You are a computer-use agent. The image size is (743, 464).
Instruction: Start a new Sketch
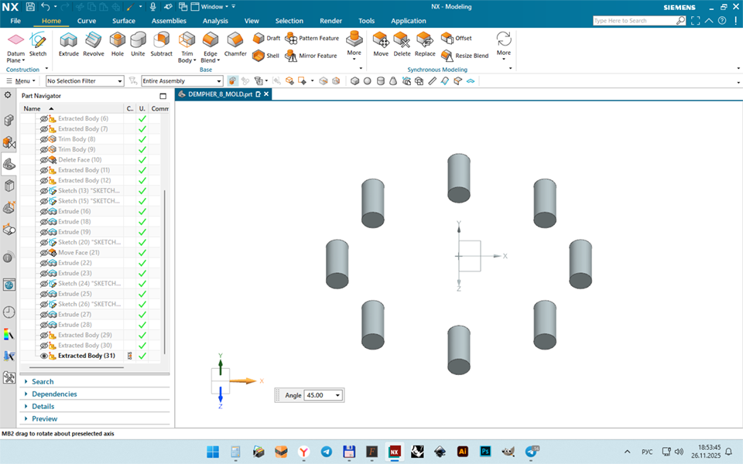(38, 44)
